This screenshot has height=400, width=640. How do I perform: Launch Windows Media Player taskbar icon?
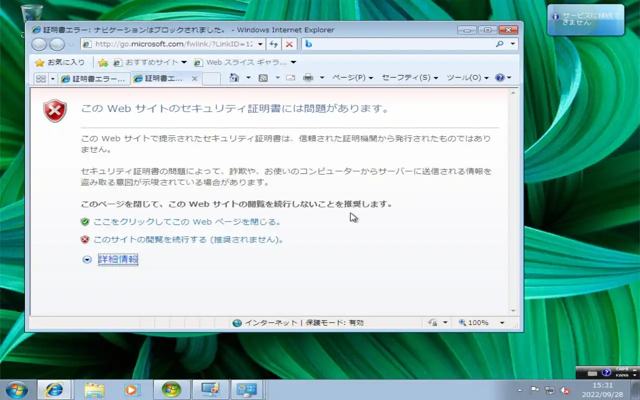tap(132, 389)
